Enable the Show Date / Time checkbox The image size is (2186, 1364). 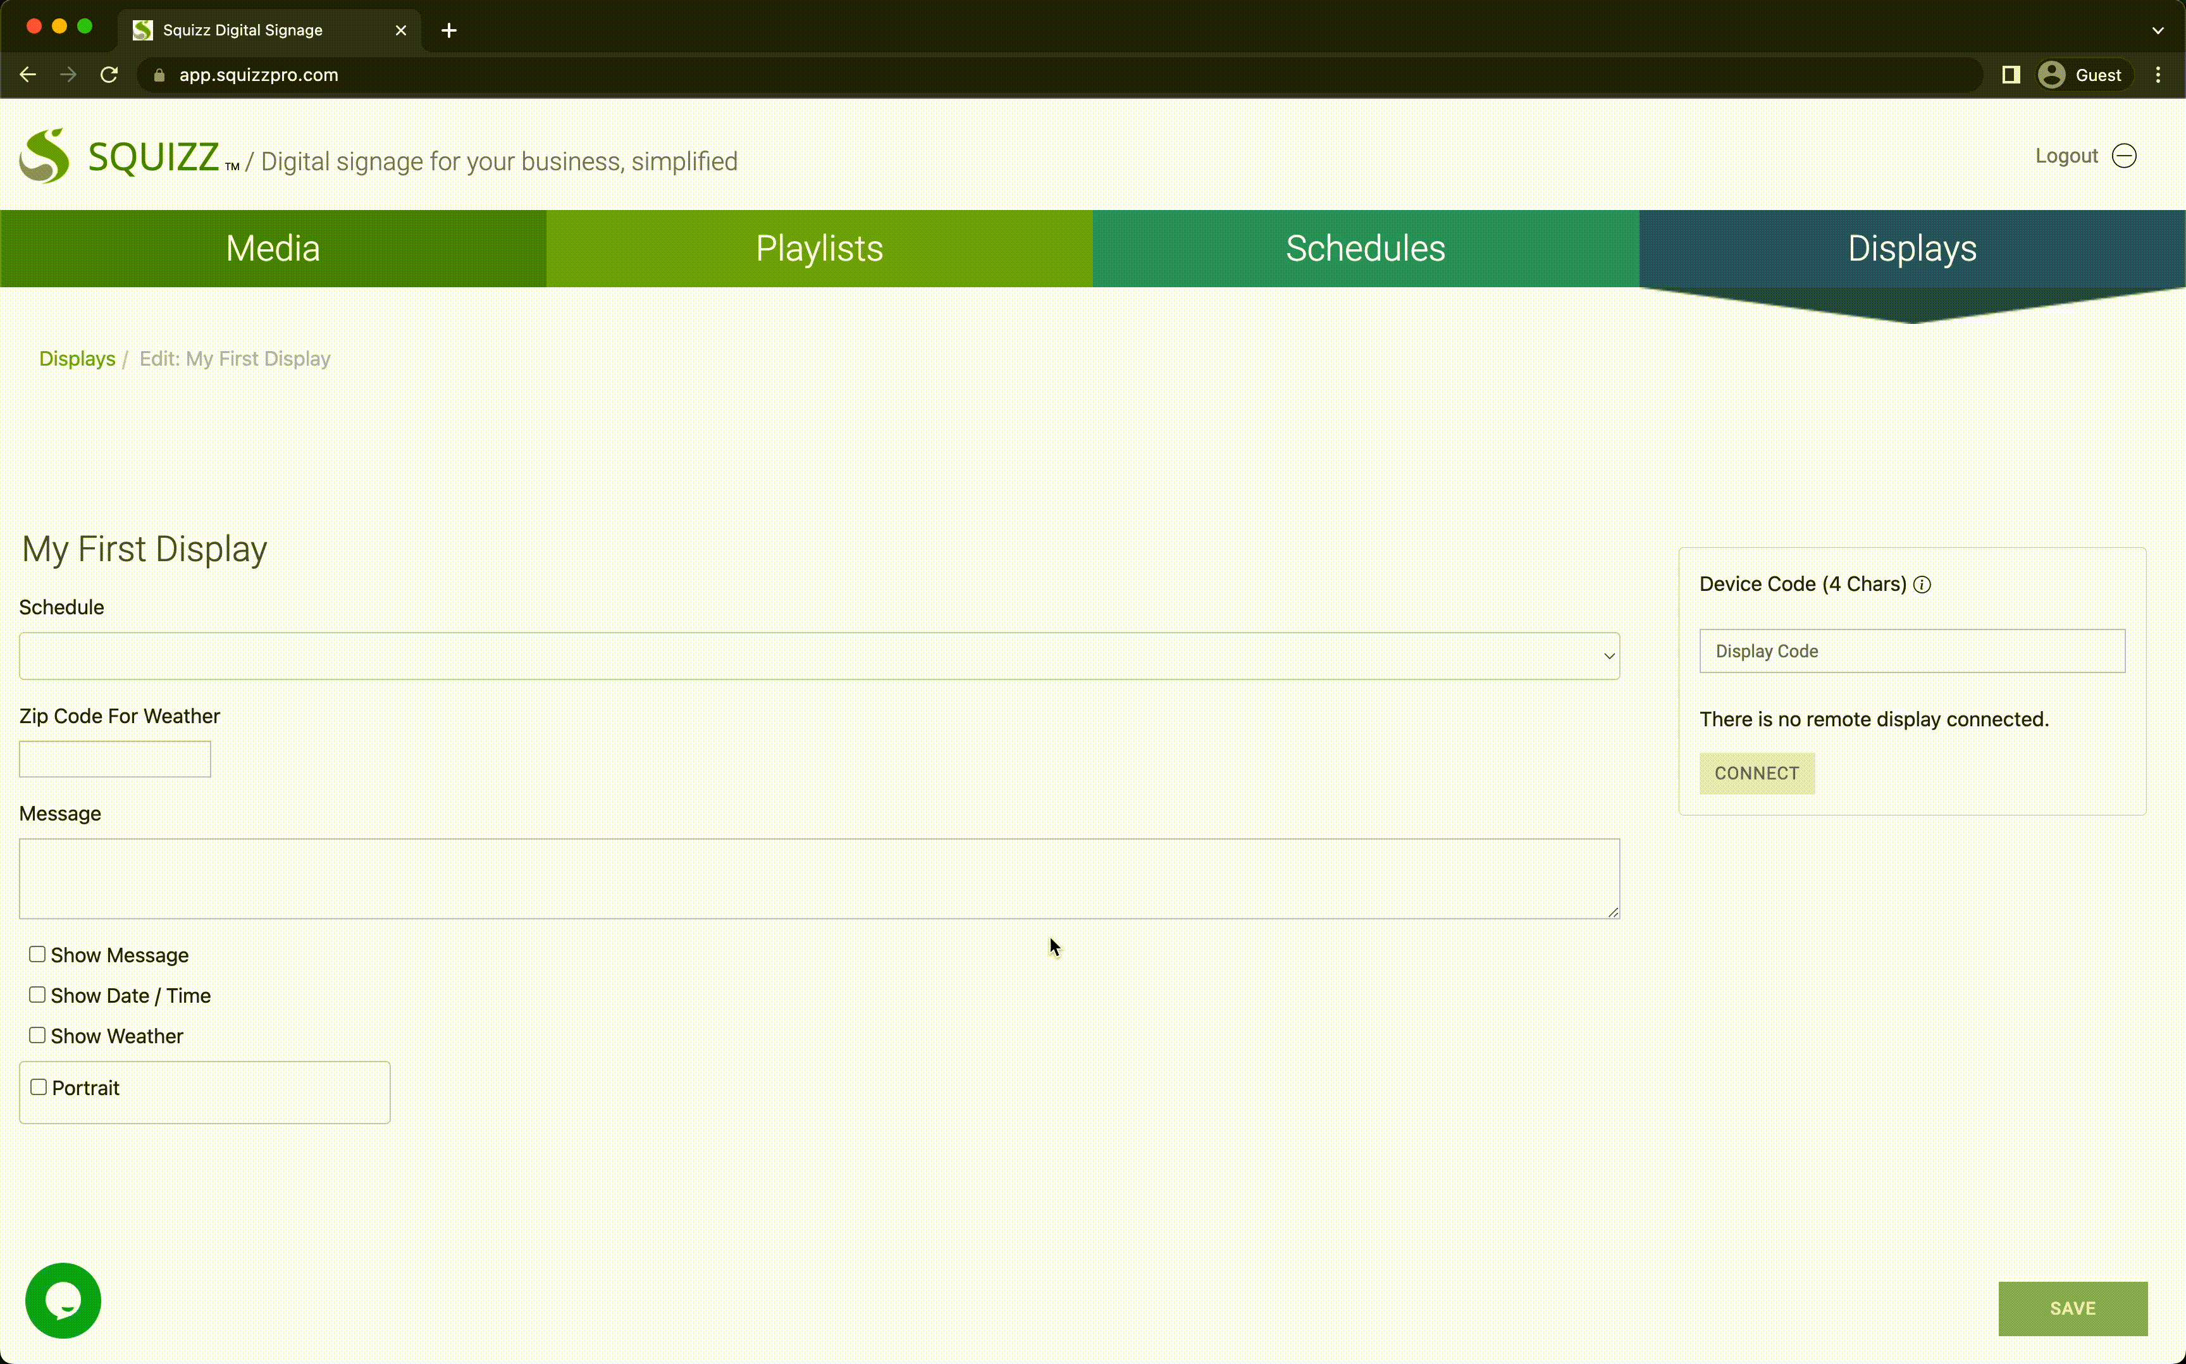(x=37, y=994)
